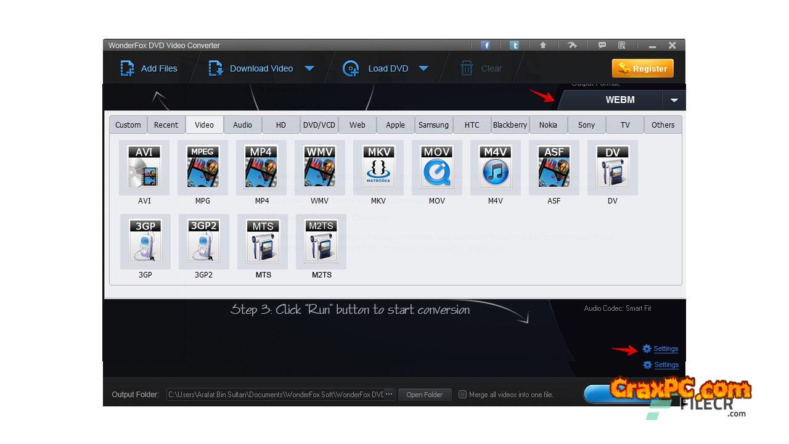Image resolution: width=789 pixels, height=444 pixels.
Task: Click the Register button
Action: (x=642, y=68)
